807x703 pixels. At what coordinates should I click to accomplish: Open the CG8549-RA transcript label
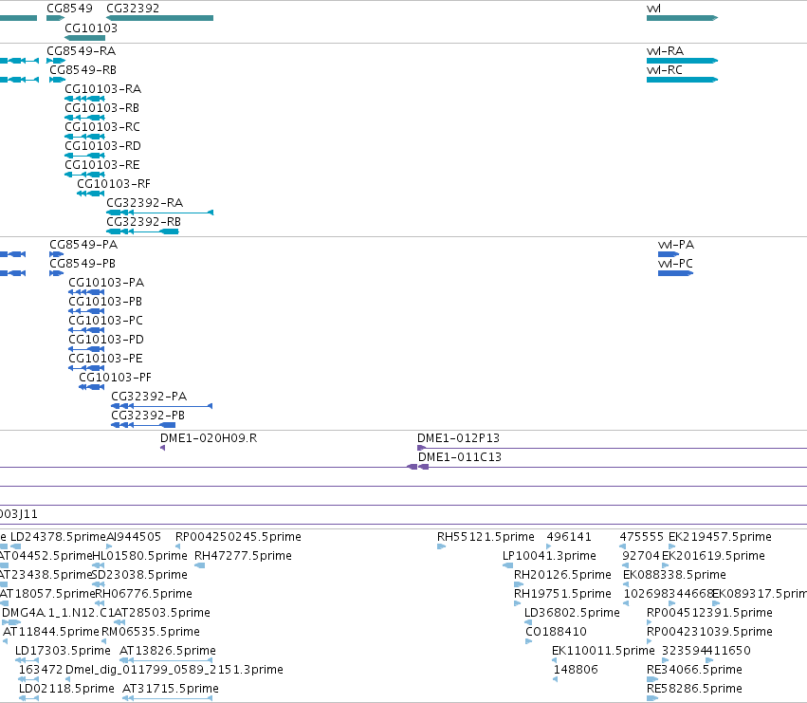82,51
